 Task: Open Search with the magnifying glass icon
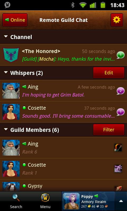[16, 201]
